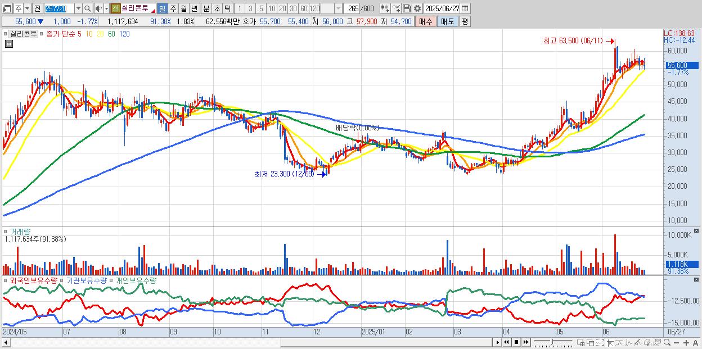Image resolution: width=702 pixels, height=349 pixels.
Task: Click the dotted-box chart icon at bottom
Action: [600, 342]
